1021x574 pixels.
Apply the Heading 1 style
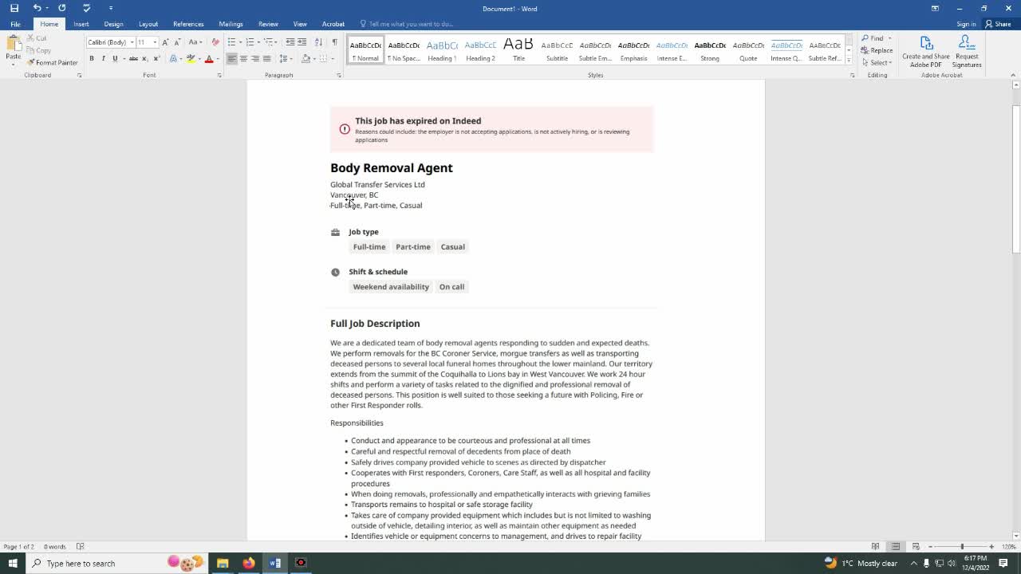(442, 50)
